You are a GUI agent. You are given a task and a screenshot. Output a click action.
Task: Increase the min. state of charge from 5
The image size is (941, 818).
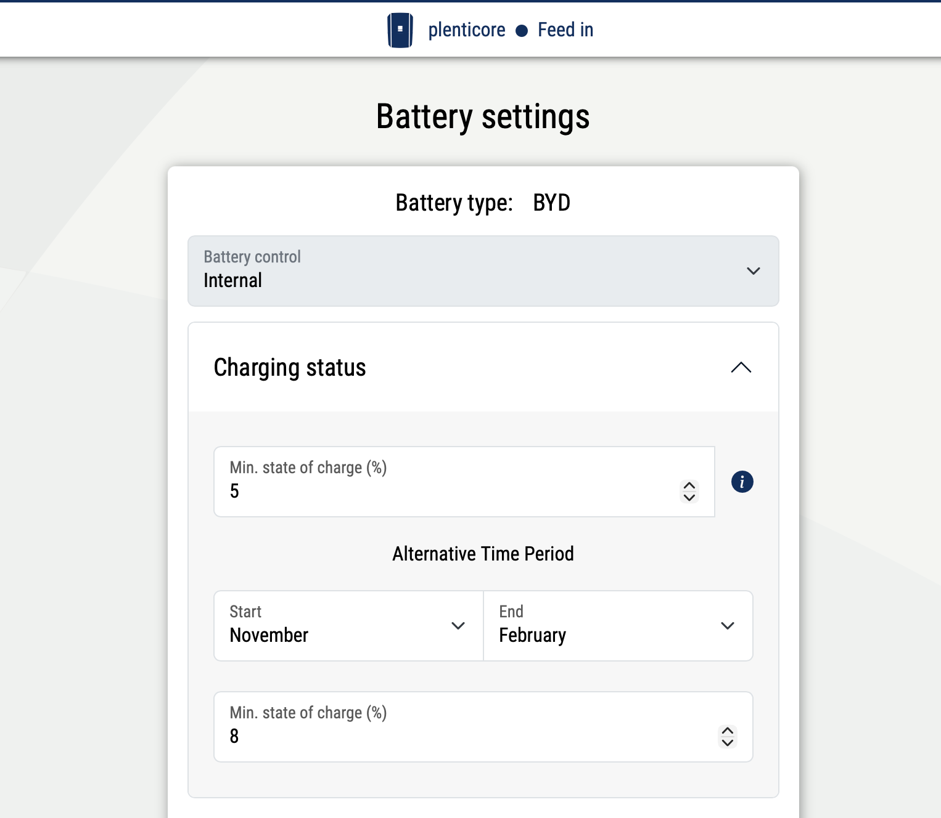689,485
